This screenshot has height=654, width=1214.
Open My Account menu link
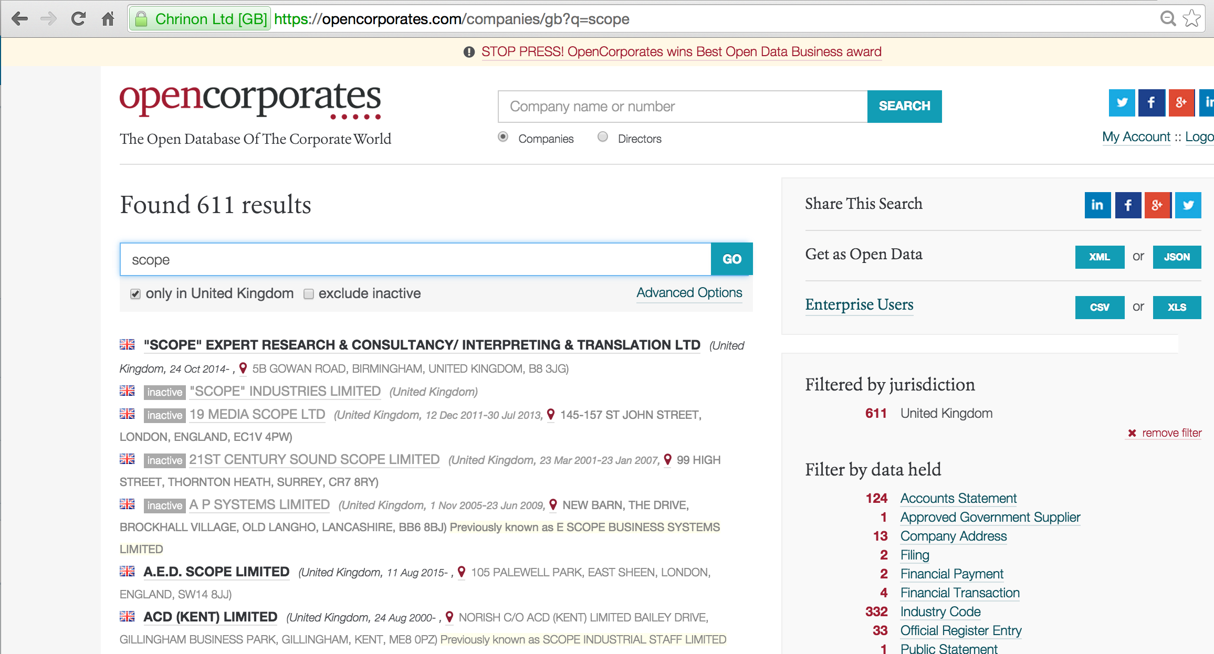point(1136,137)
